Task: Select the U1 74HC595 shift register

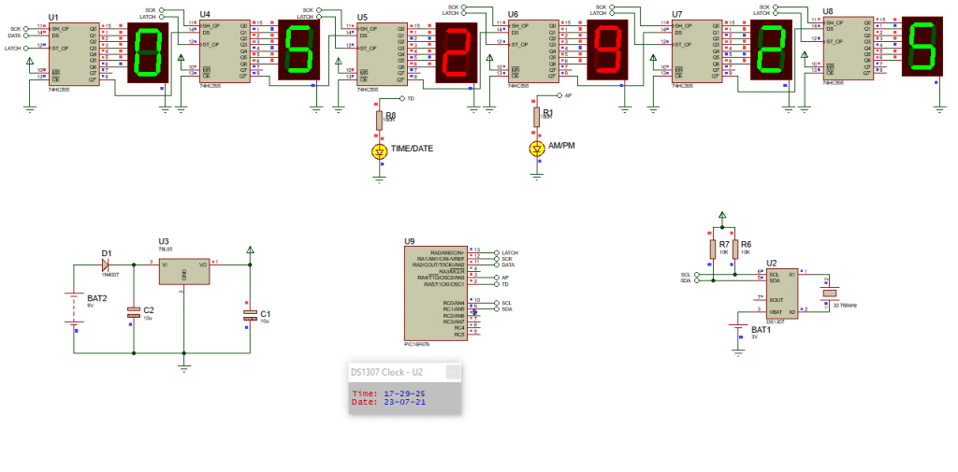Action: [x=74, y=54]
